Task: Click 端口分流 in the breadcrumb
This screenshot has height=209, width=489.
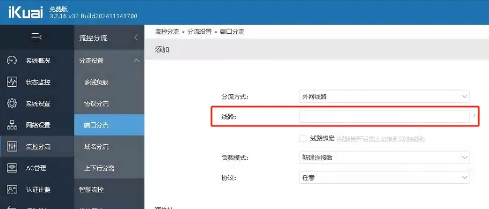Action: pos(232,32)
